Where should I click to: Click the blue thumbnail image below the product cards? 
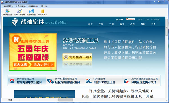[45, 94]
